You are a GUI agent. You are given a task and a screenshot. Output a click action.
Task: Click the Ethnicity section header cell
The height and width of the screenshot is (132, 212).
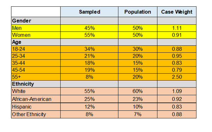(x=36, y=84)
